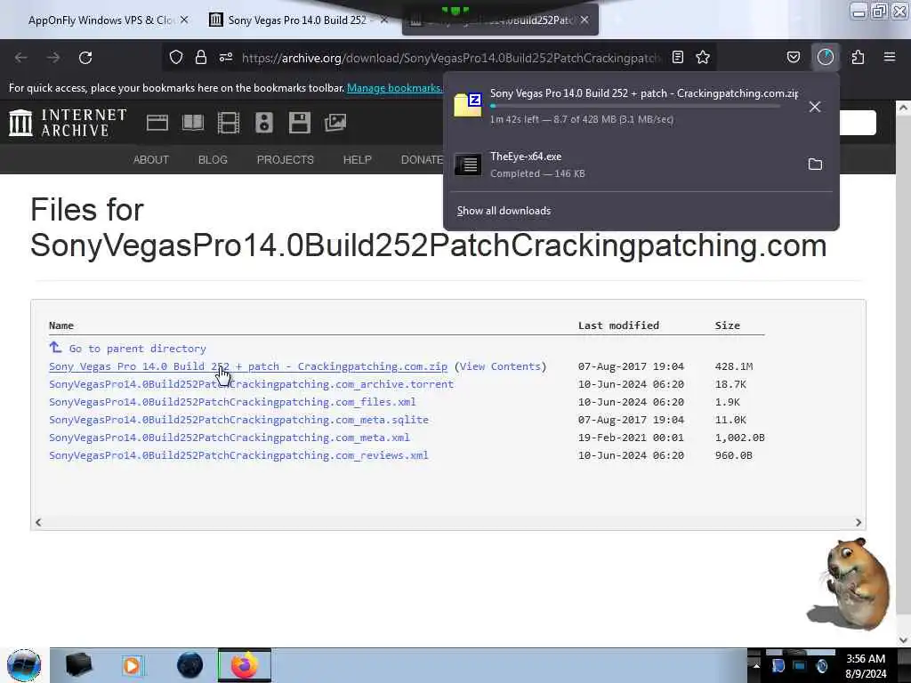911x683 pixels.
Task: Cancel the Sony Vegas zip download
Action: (815, 107)
